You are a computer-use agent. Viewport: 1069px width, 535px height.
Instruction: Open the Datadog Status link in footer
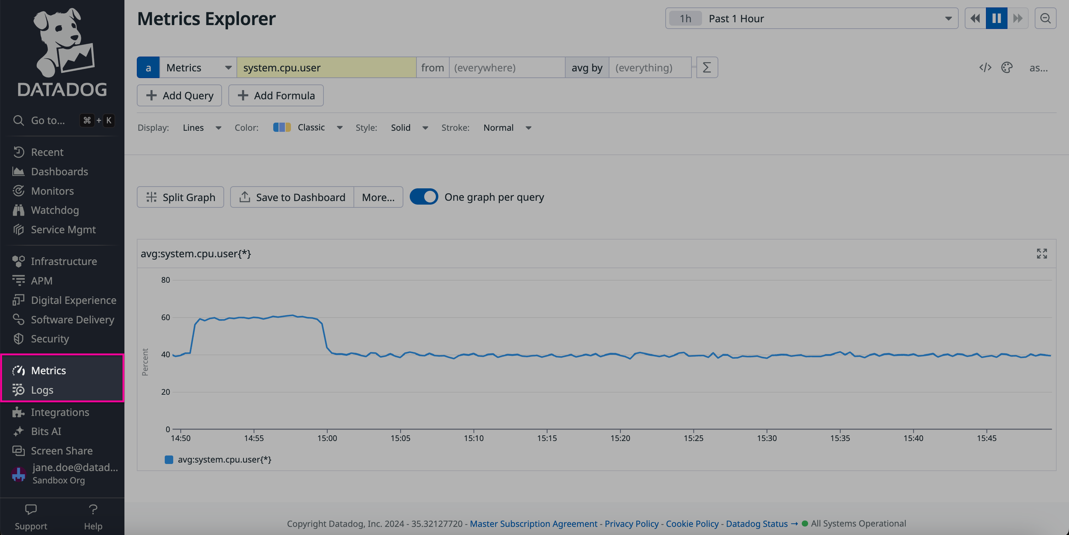pos(756,523)
